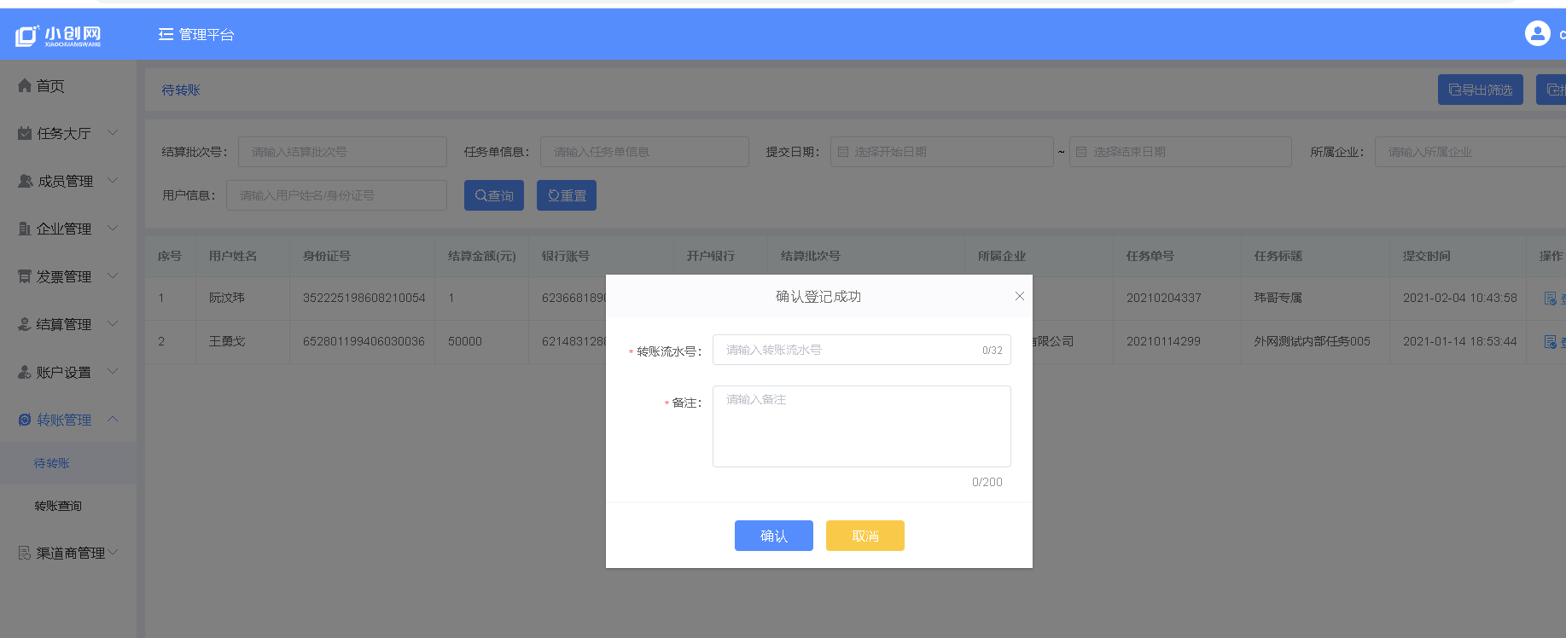1566x638 pixels.
Task: Focus the 备注 textarea in dialog
Action: [861, 426]
